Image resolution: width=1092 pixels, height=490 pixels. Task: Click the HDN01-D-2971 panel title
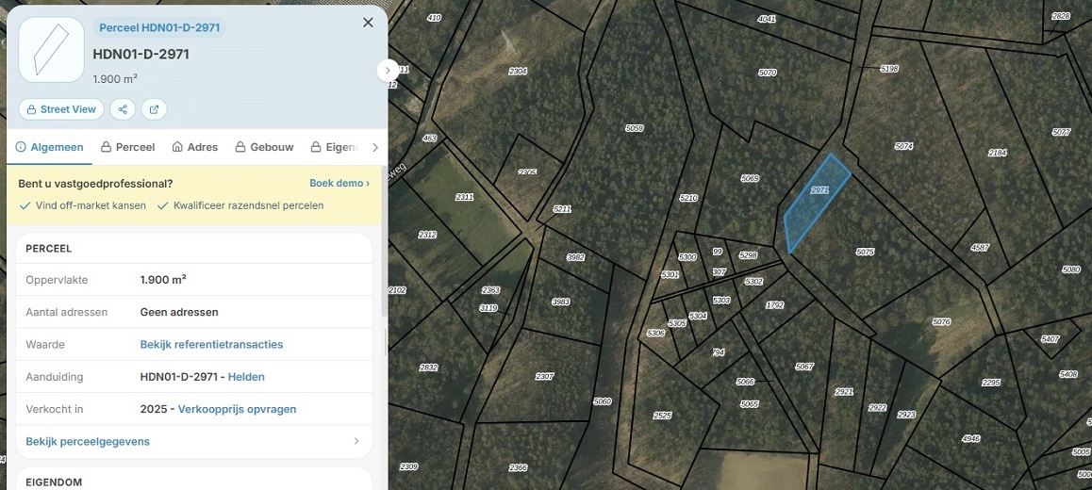point(141,55)
